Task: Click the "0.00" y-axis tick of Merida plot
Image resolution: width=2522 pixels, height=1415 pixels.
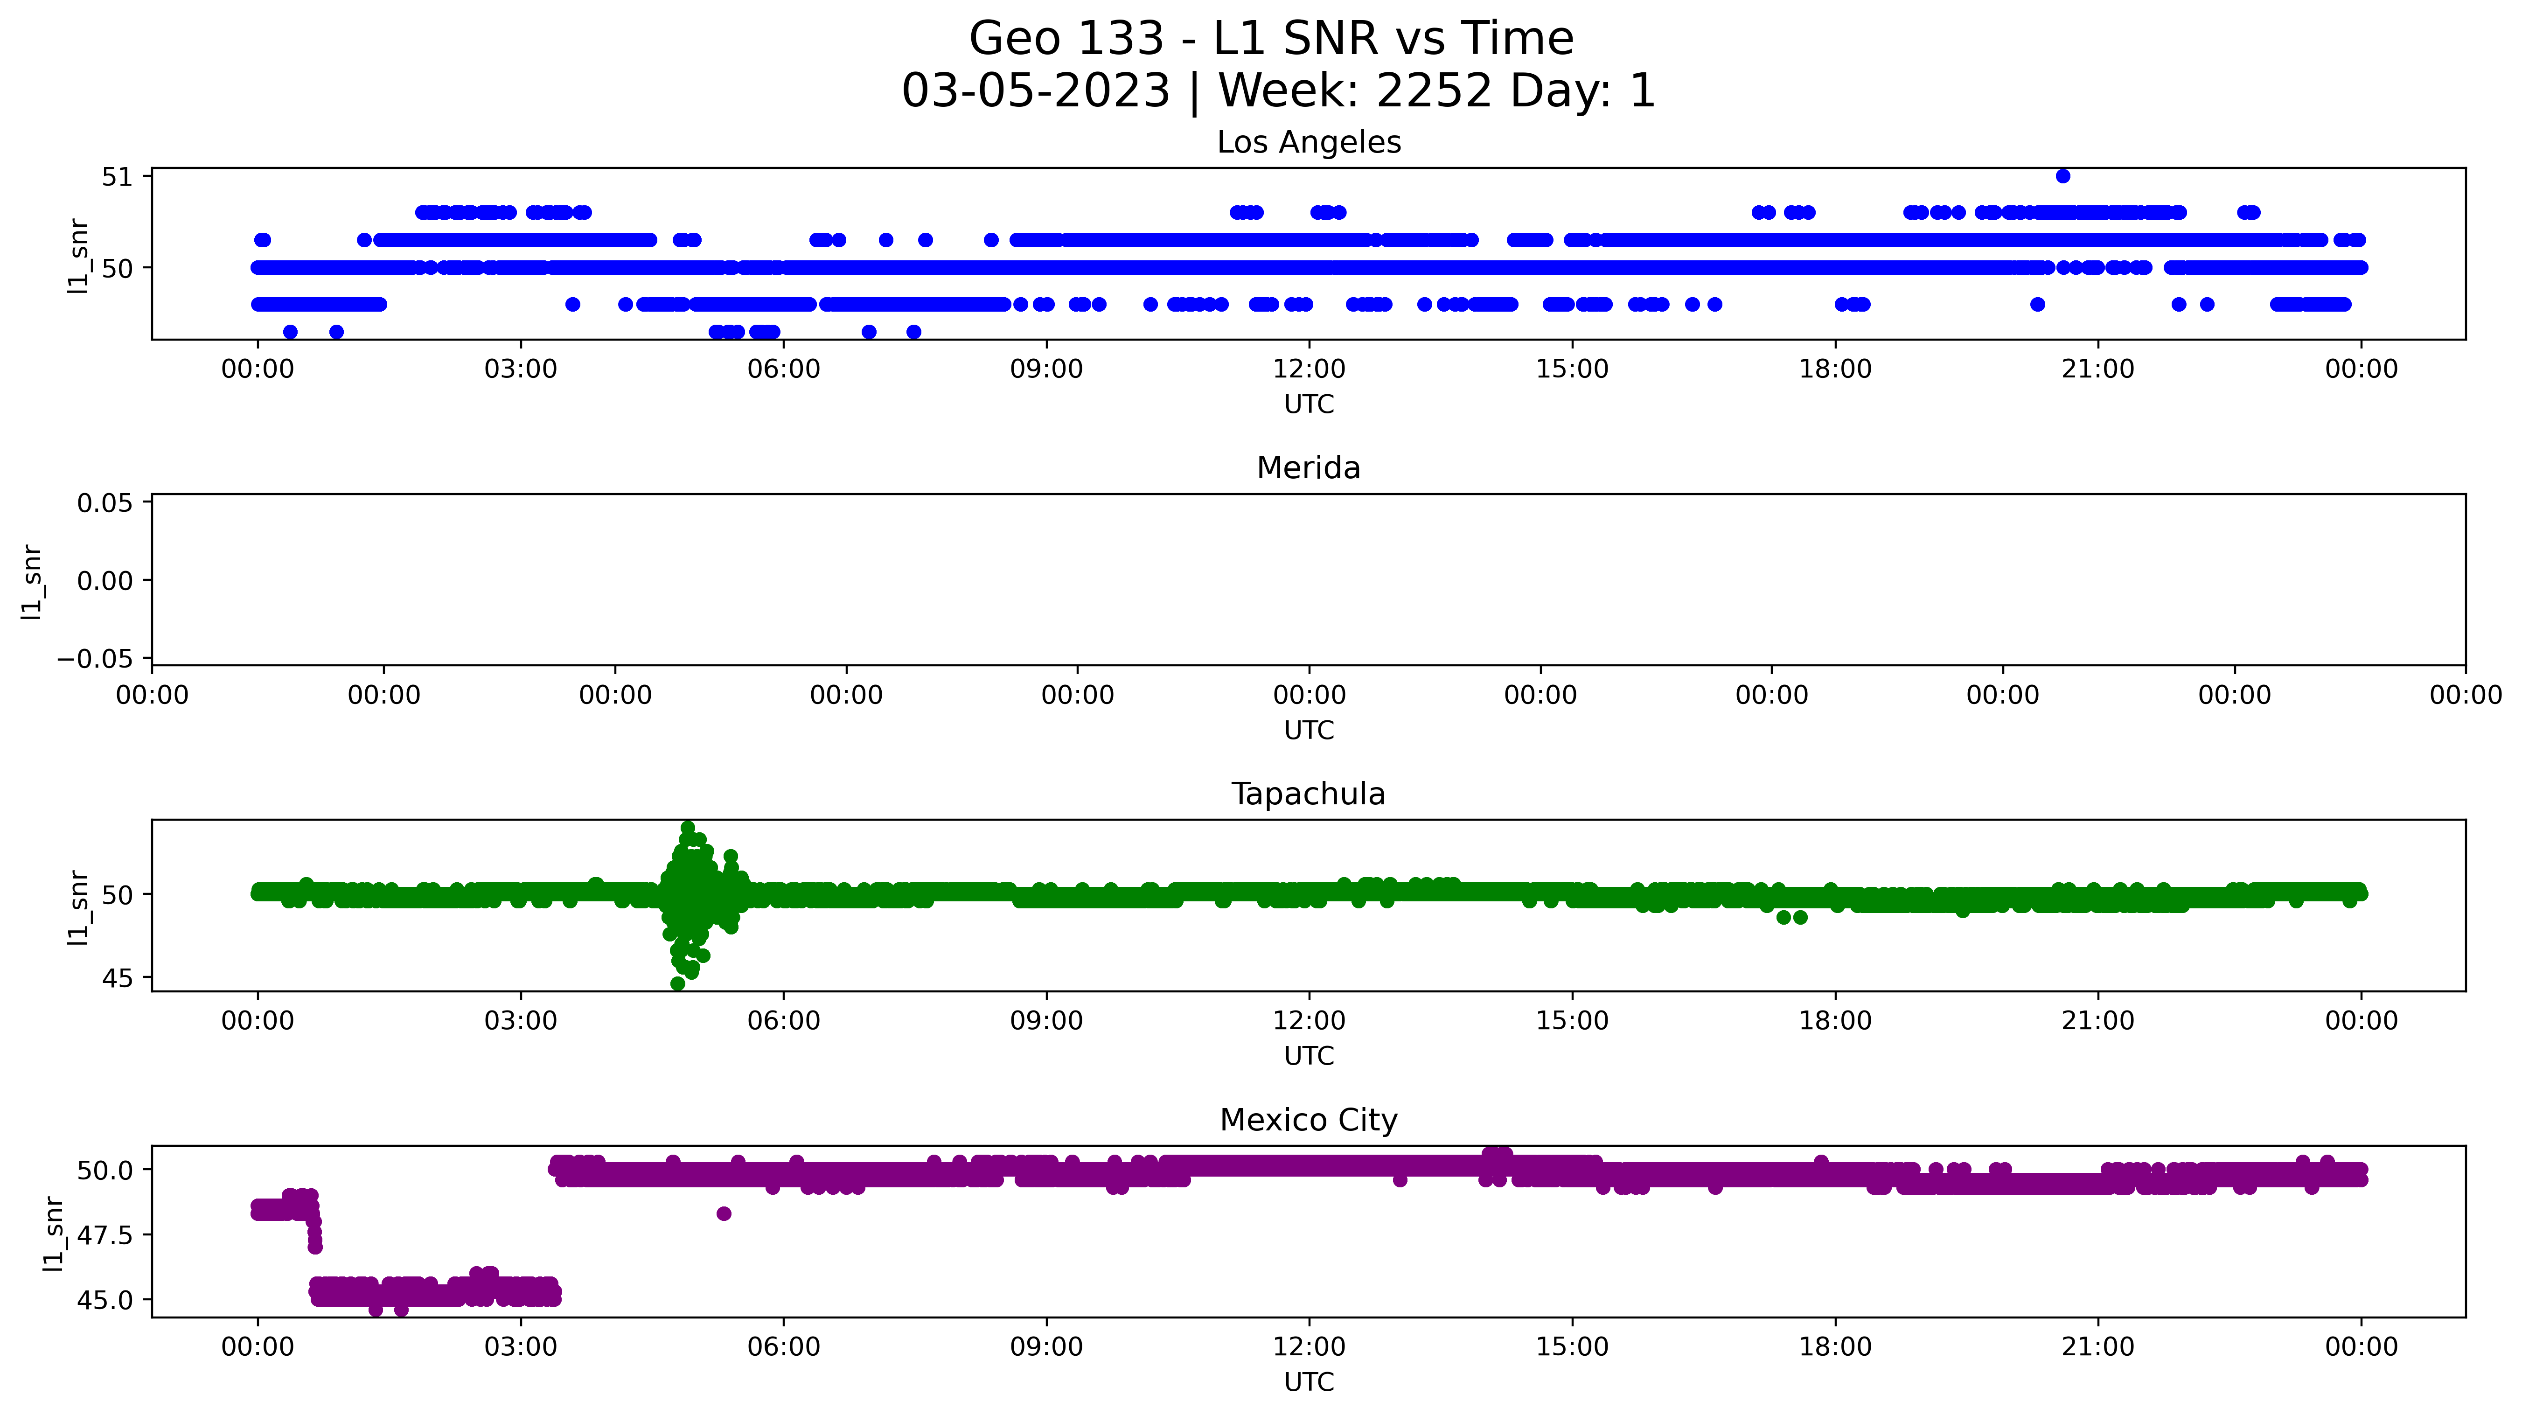Action: [105, 581]
